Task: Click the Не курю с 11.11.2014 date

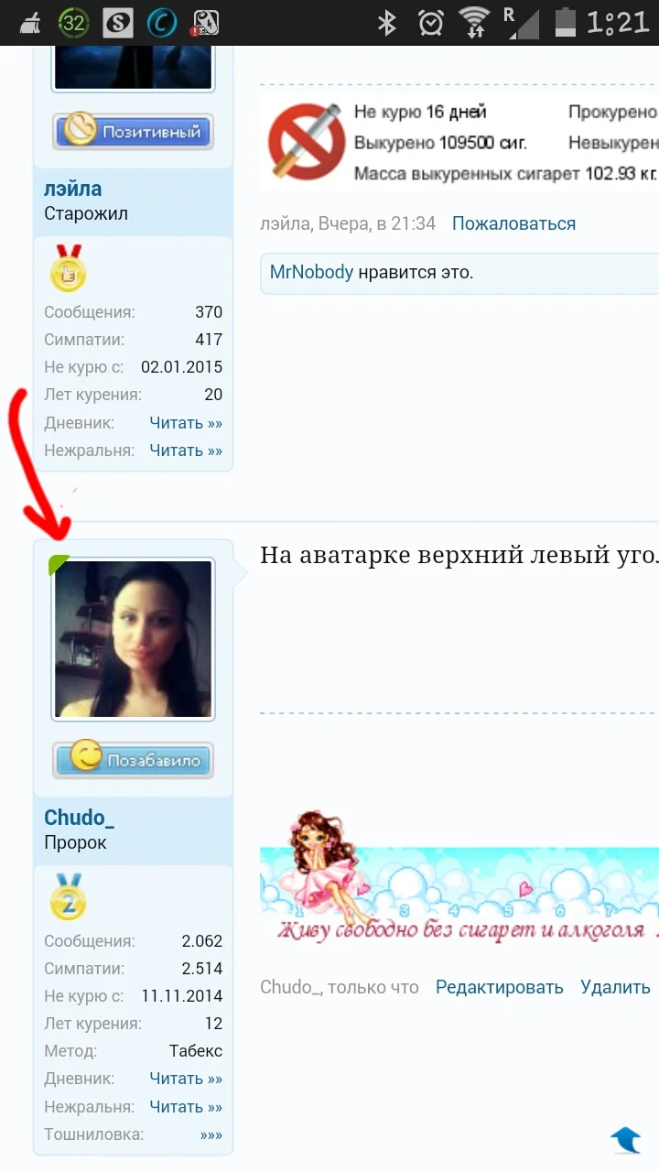Action: (181, 996)
